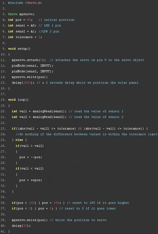Image resolution: width=158 pixels, height=234 pixels.
Task: Click the else keyword on line 25
Action: click(19, 140)
